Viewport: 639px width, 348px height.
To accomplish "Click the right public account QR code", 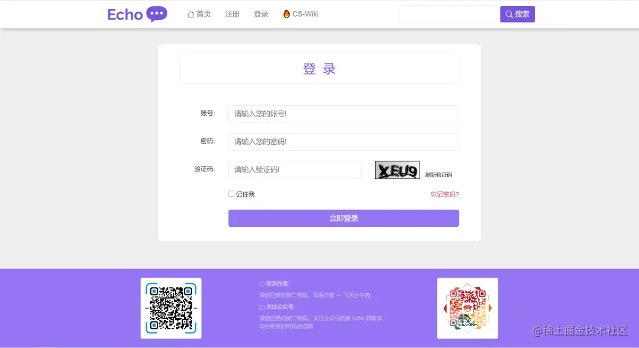I will (x=467, y=308).
